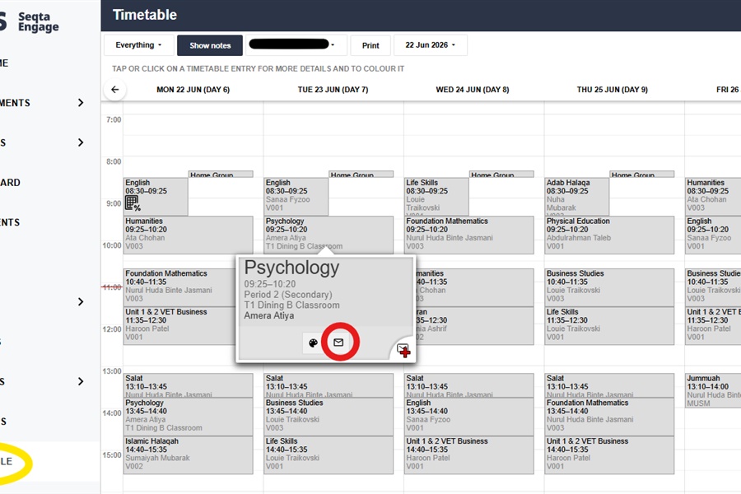Click the THU 25 JUN (DAY 9) header
Viewport: 741px width, 494px height.
[x=612, y=90]
